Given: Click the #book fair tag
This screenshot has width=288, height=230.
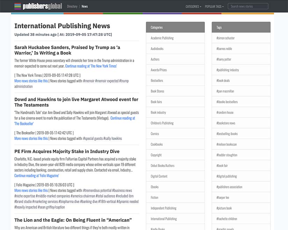Looking at the screenshot, I should tap(241, 166).
